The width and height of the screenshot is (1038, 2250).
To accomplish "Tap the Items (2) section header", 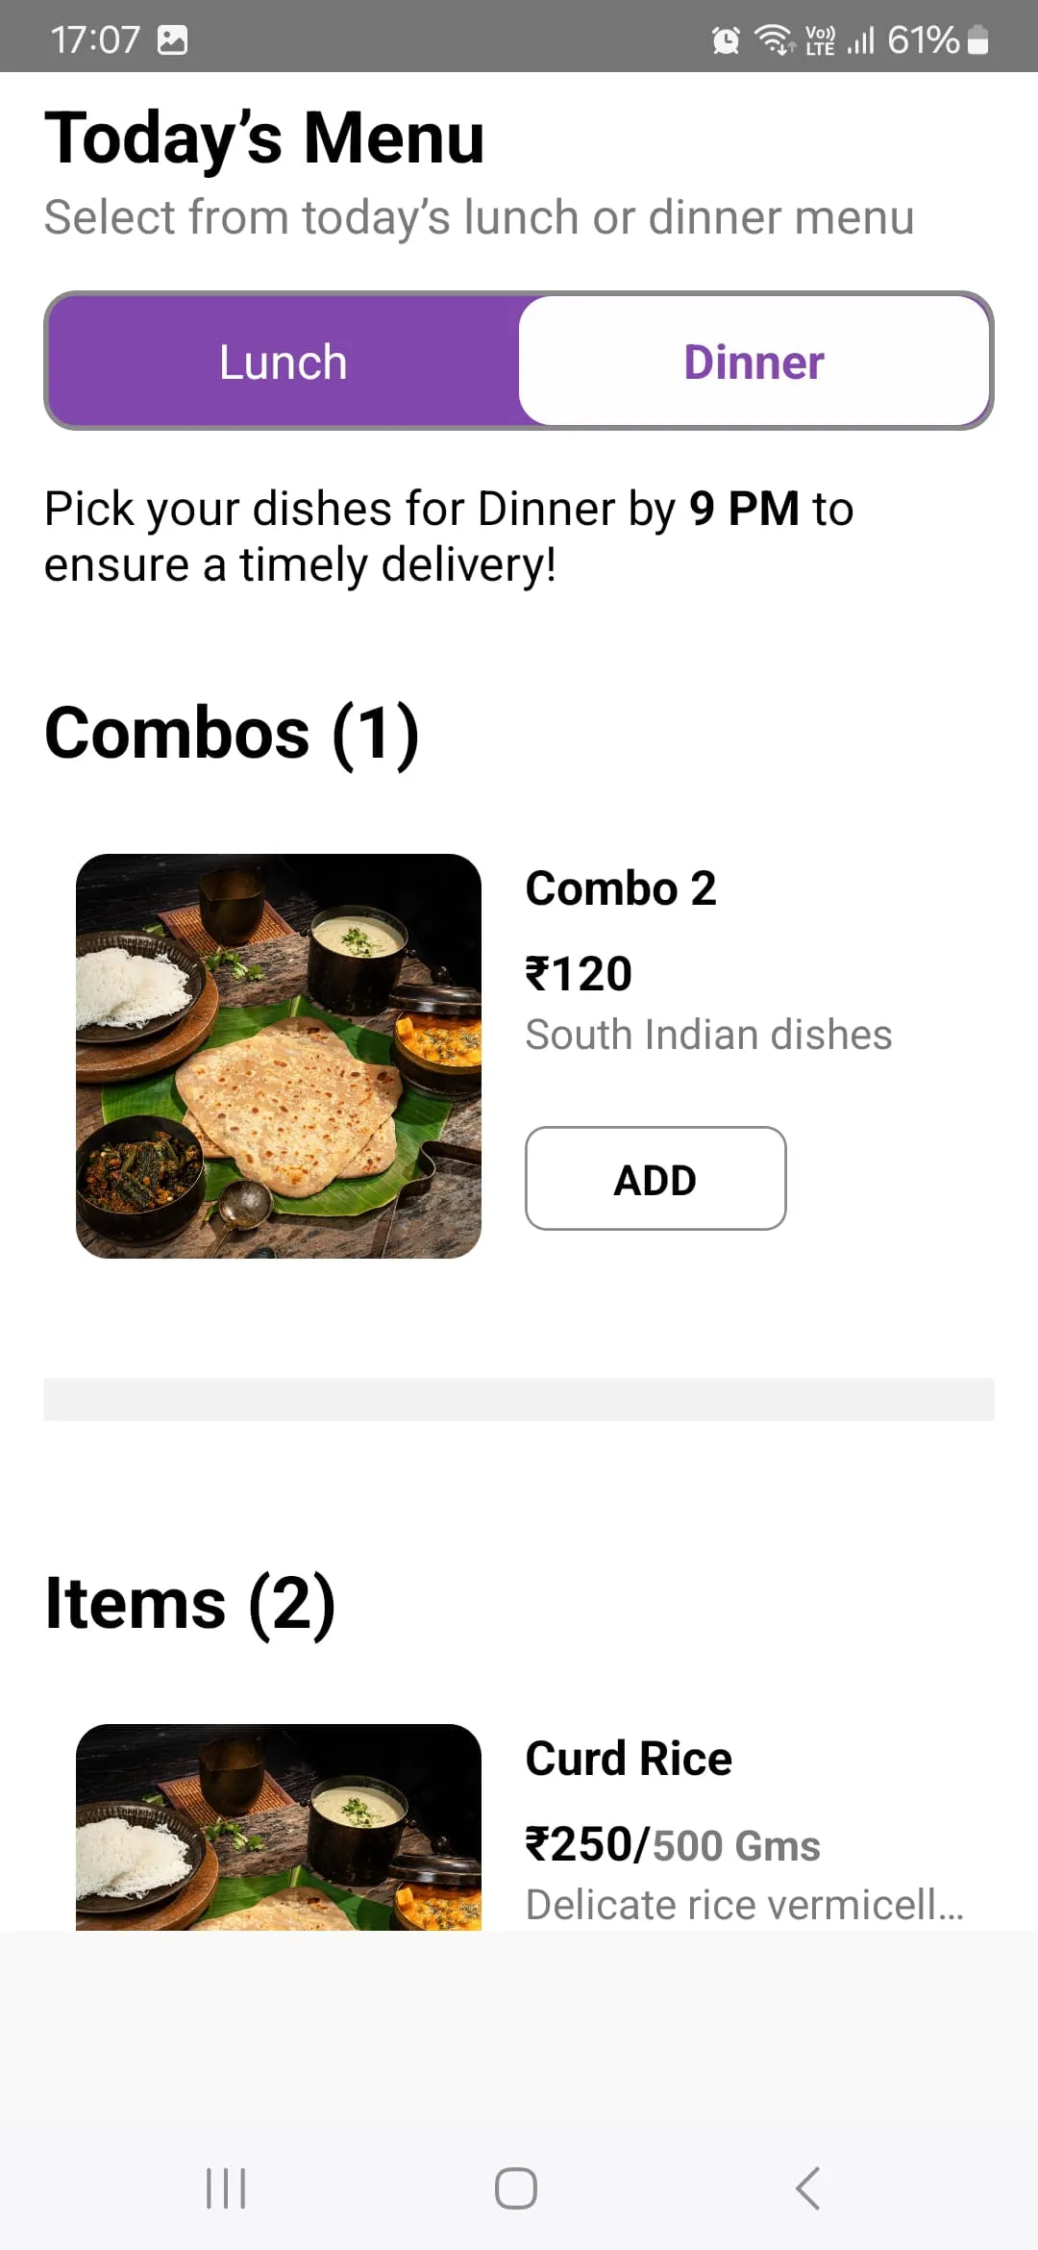I will click(190, 1603).
